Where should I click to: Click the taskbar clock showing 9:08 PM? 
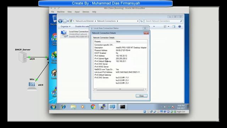[181, 107]
